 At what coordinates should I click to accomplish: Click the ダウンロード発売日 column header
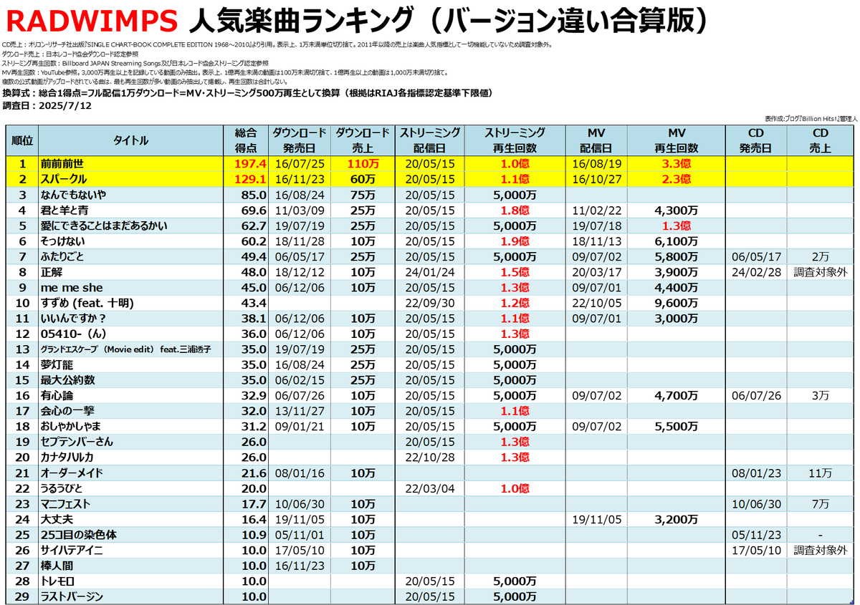(300, 140)
